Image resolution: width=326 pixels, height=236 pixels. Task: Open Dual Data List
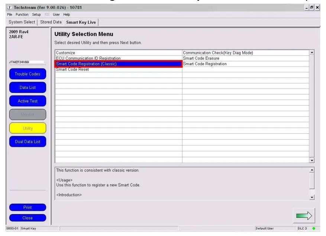(28, 142)
